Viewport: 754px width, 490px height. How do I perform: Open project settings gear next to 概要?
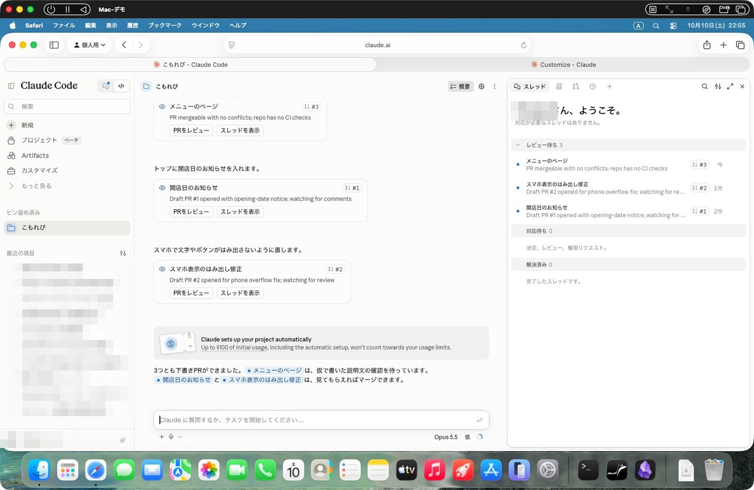481,86
